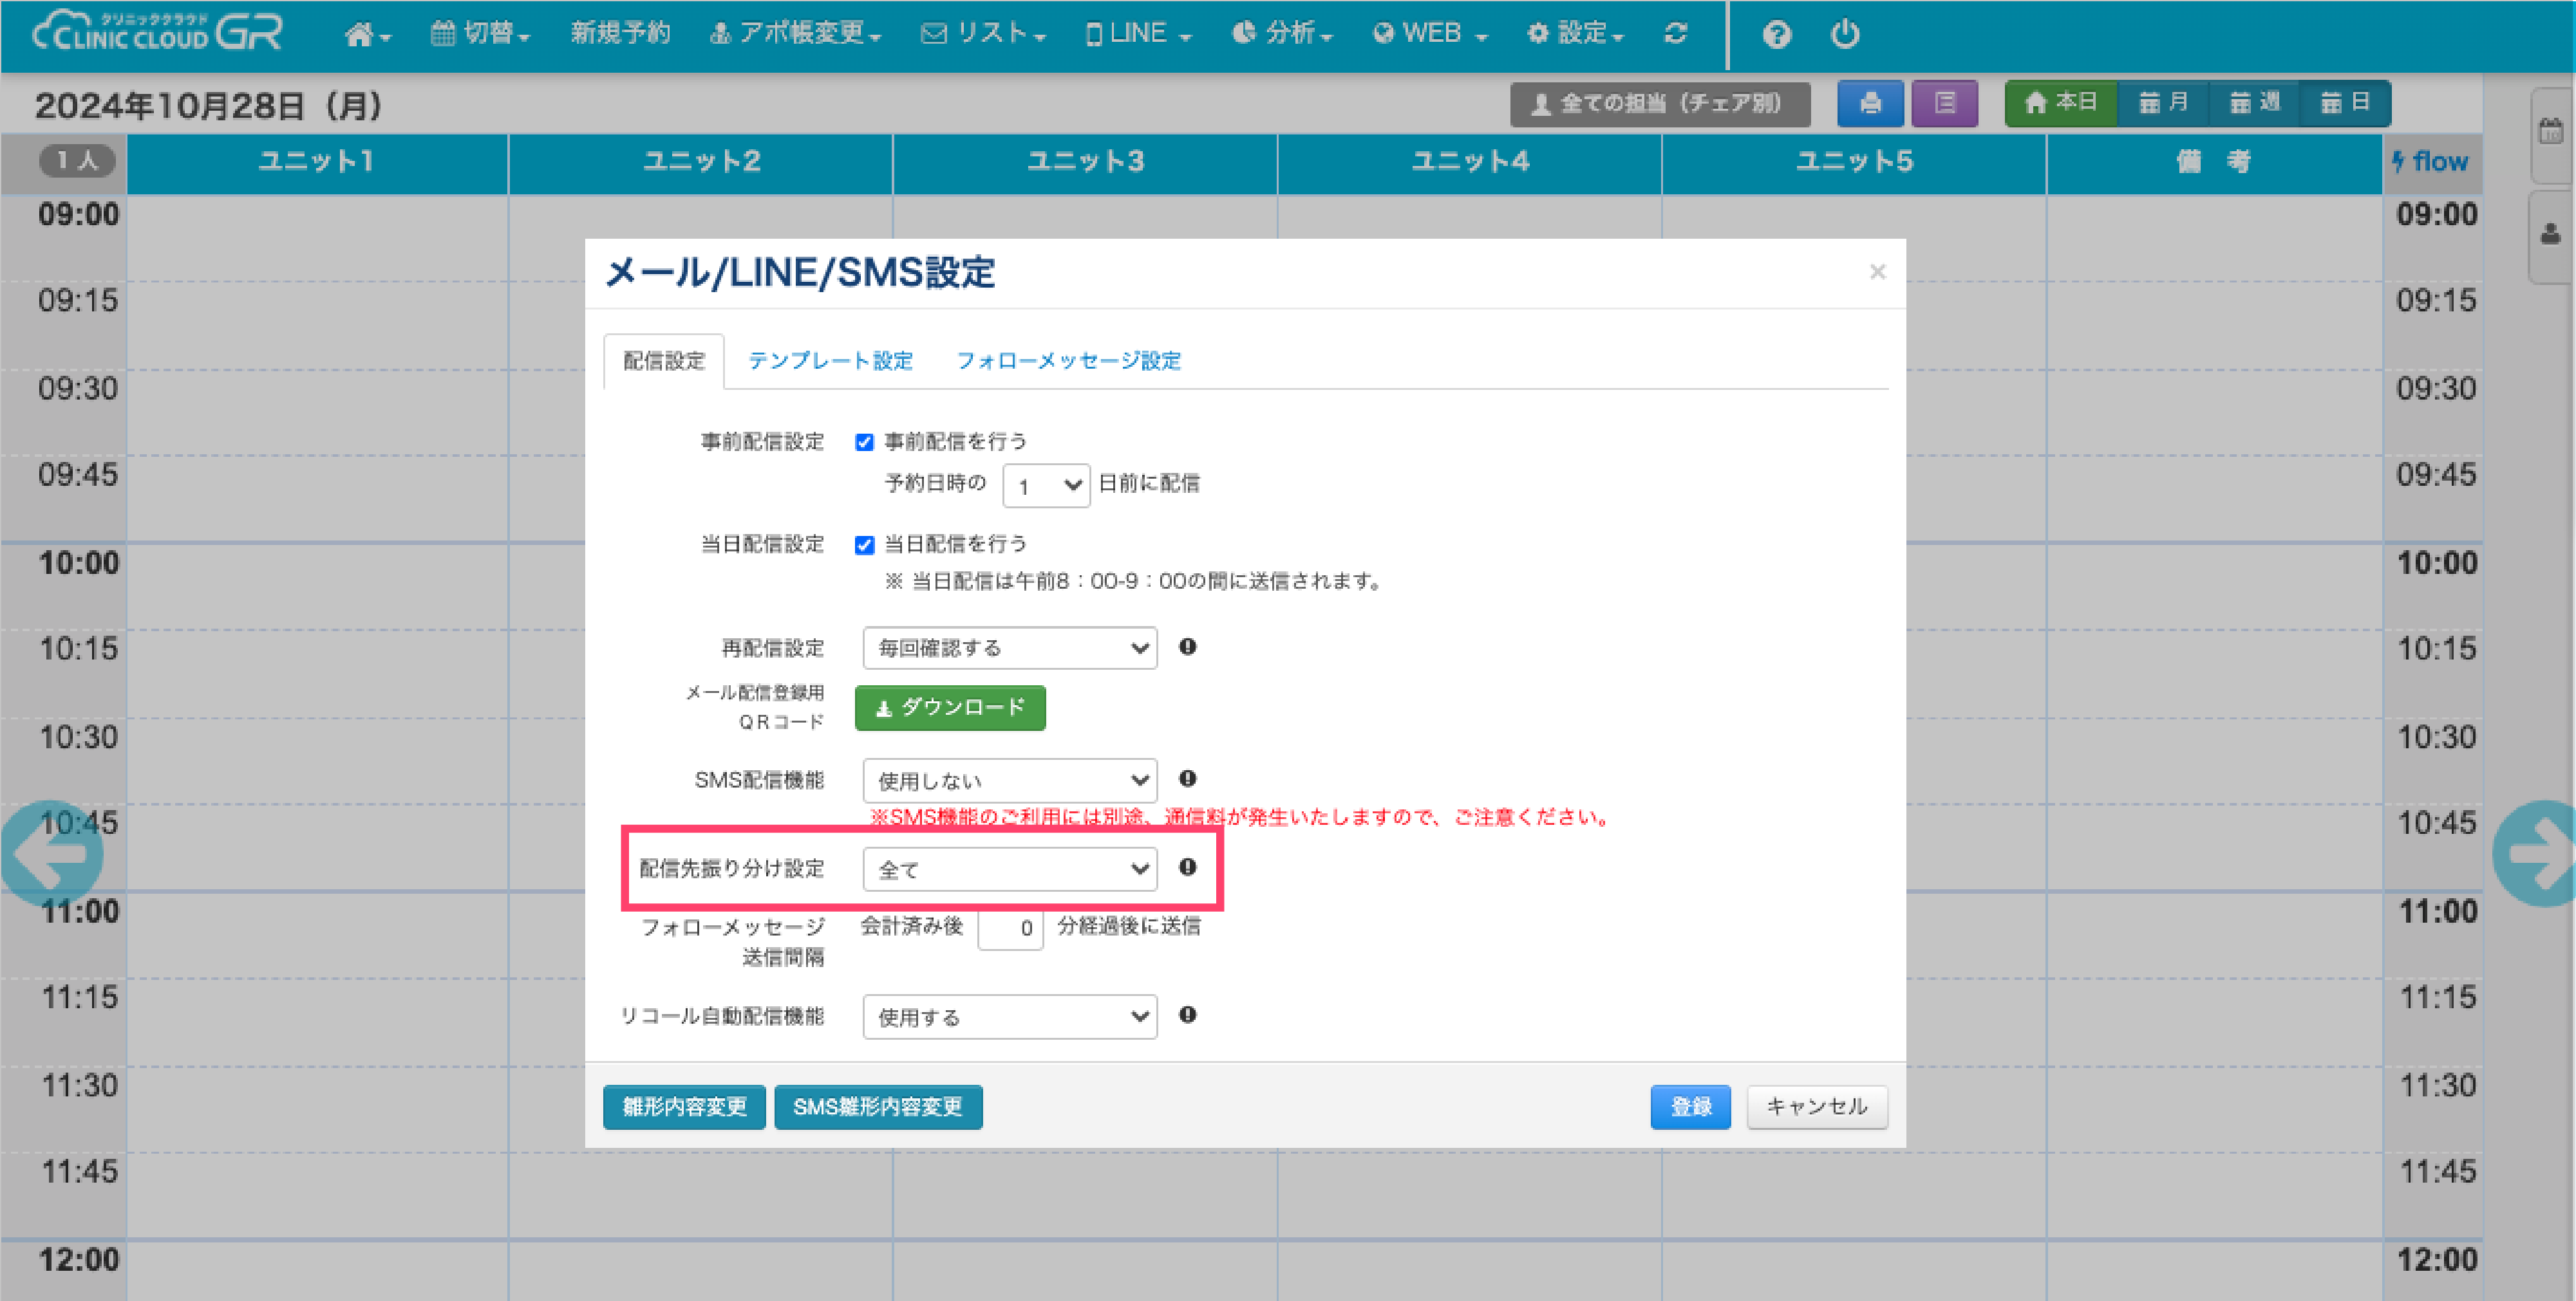
Task: Click the purple list view icon
Action: [1944, 103]
